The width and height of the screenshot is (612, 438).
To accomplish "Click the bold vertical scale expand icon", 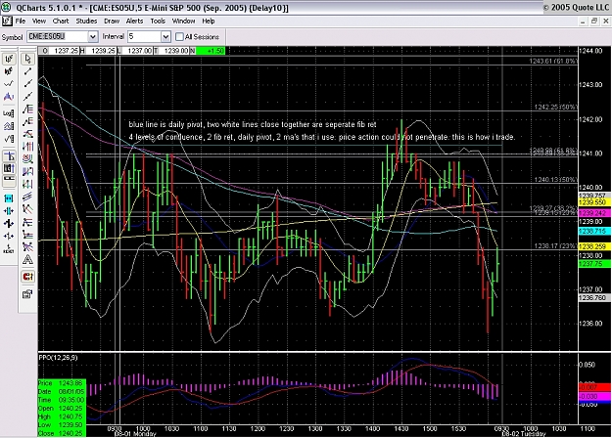I will [9, 223].
